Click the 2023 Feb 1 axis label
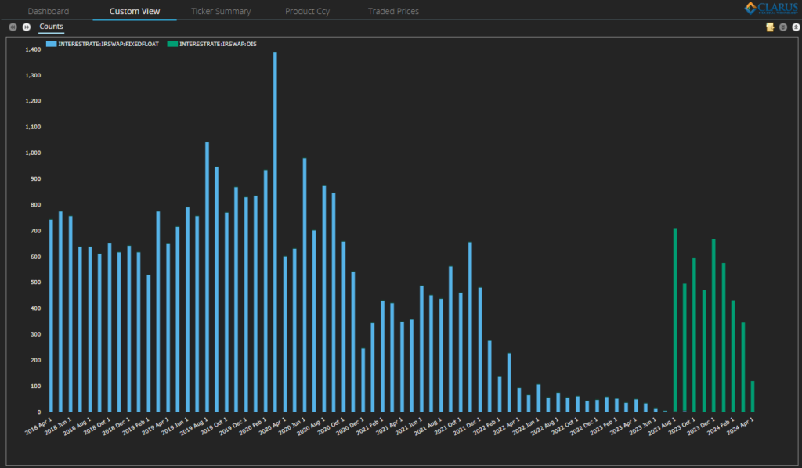802x468 pixels. (x=604, y=426)
